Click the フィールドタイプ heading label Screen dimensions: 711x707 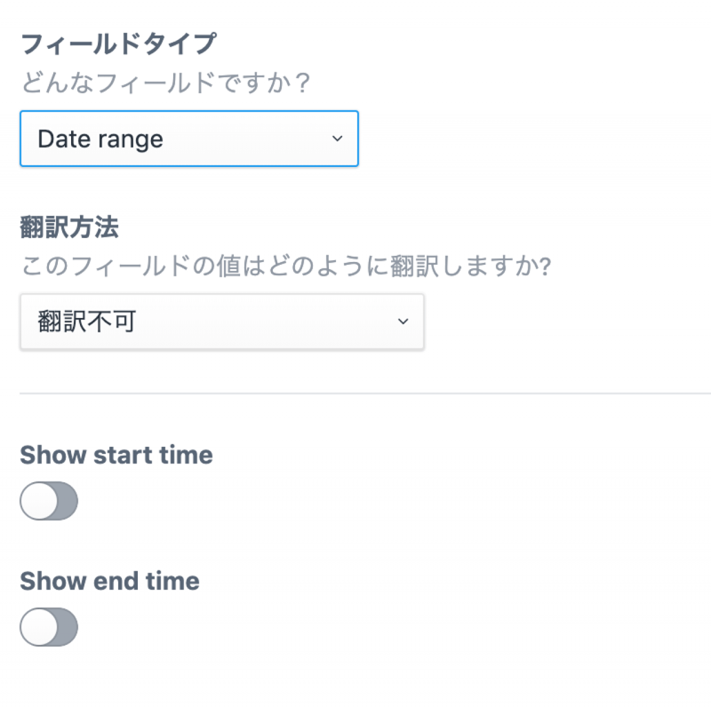[119, 44]
